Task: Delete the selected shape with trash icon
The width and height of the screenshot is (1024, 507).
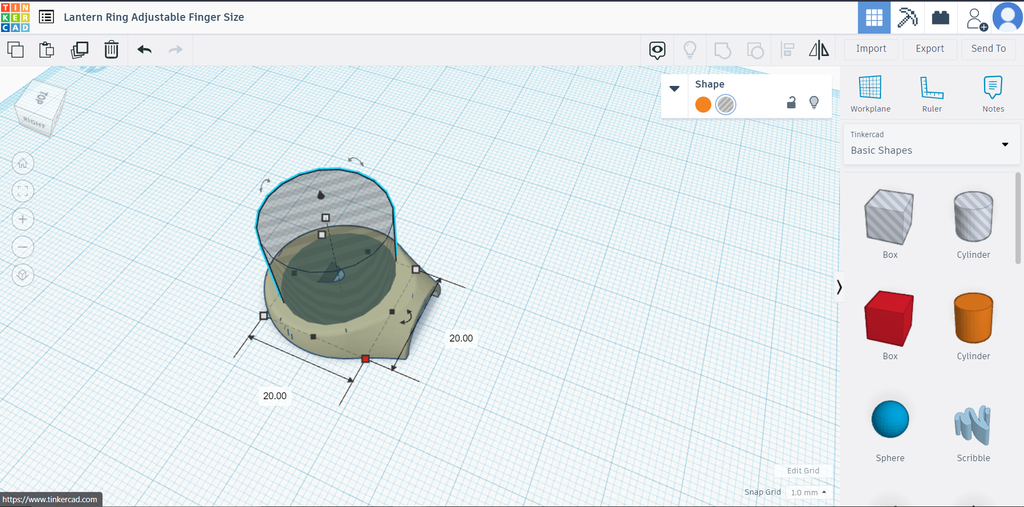Action: (x=111, y=50)
